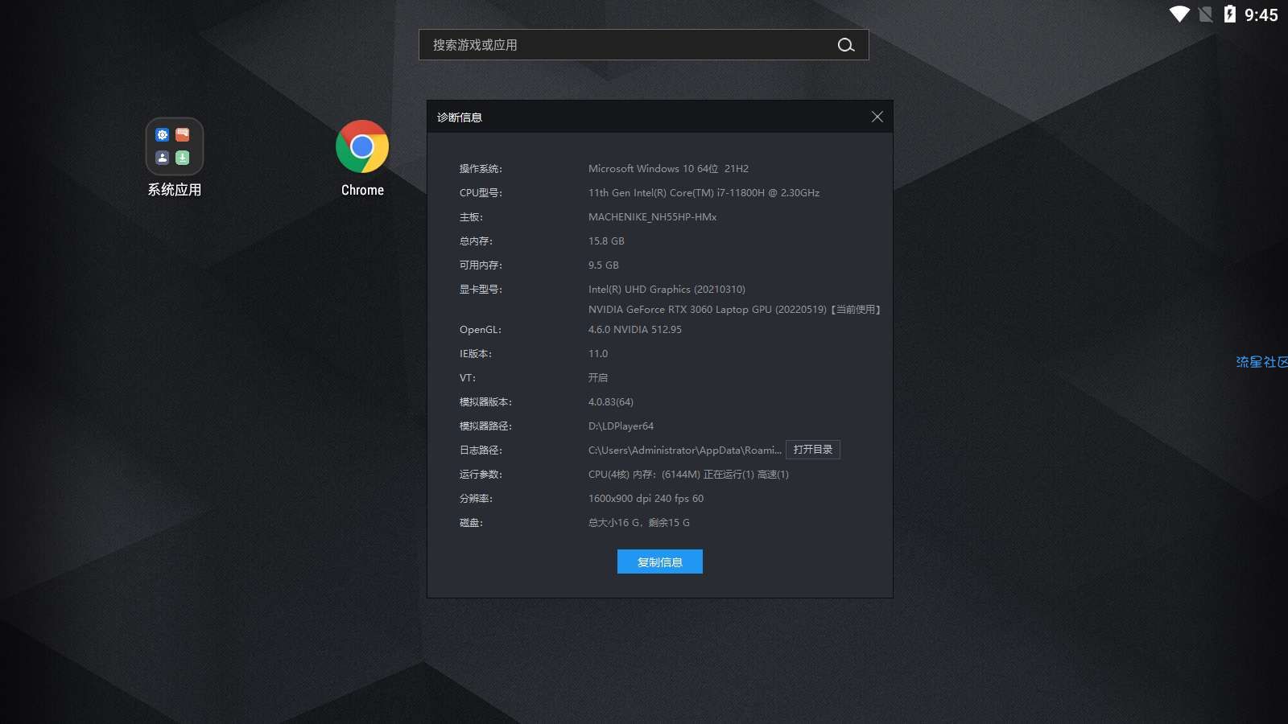
Task: Click the 磁盘 label
Action: (x=471, y=523)
